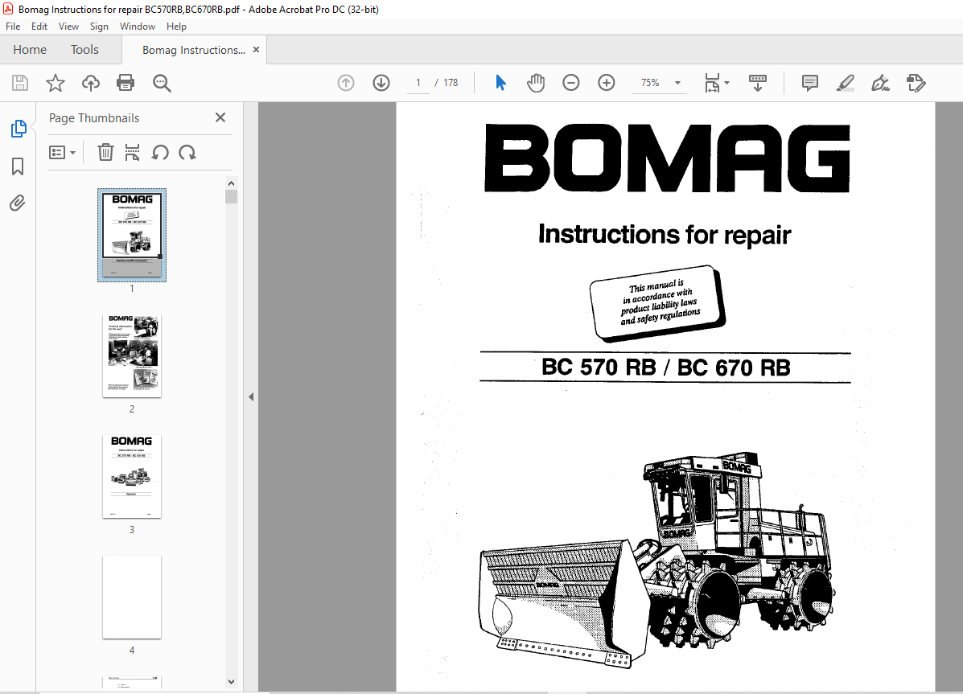Image resolution: width=963 pixels, height=694 pixels.
Task: Collapse the navigation pane with arrow
Action: 250,396
